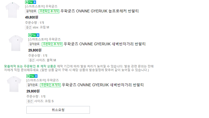Open the 눕프로해커 반팔티 product thumbnail
The image size is (209, 118).
click(11, 9)
